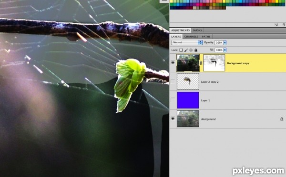Switch to the Paths tab

click(x=206, y=37)
